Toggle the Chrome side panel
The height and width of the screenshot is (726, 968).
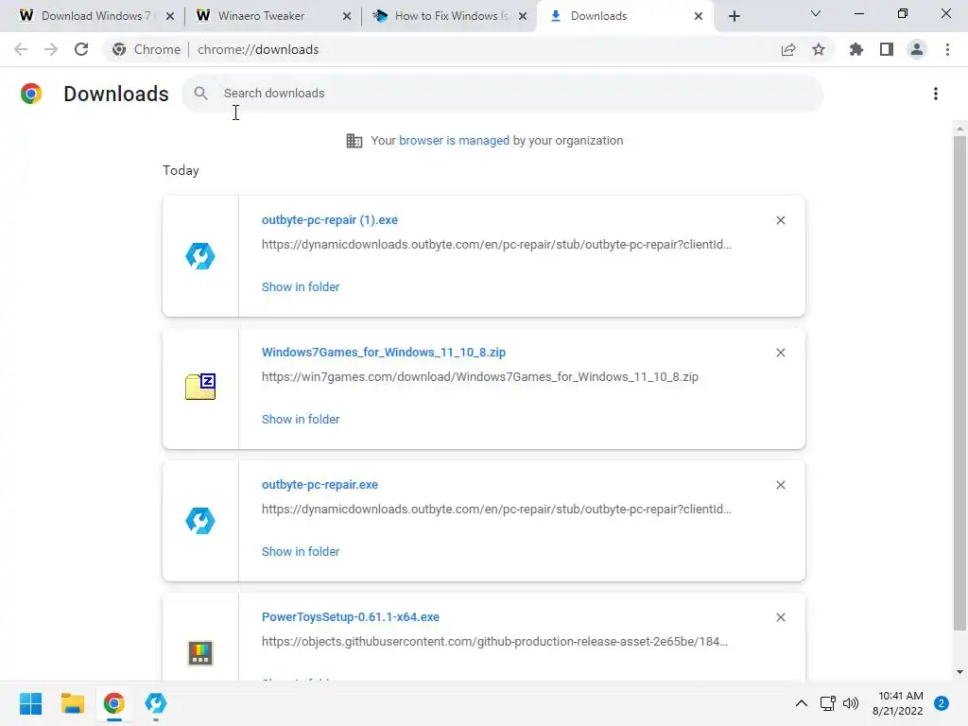coord(887,49)
